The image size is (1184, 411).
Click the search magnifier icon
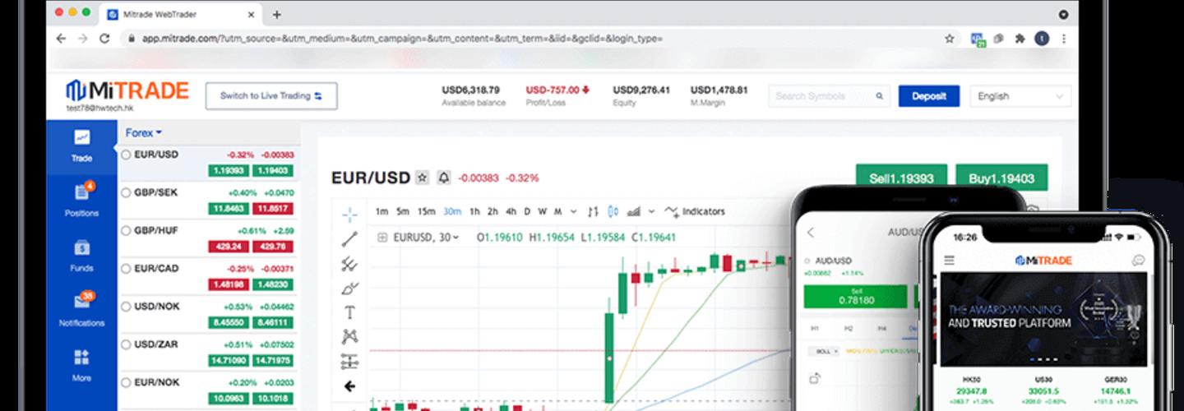[879, 96]
